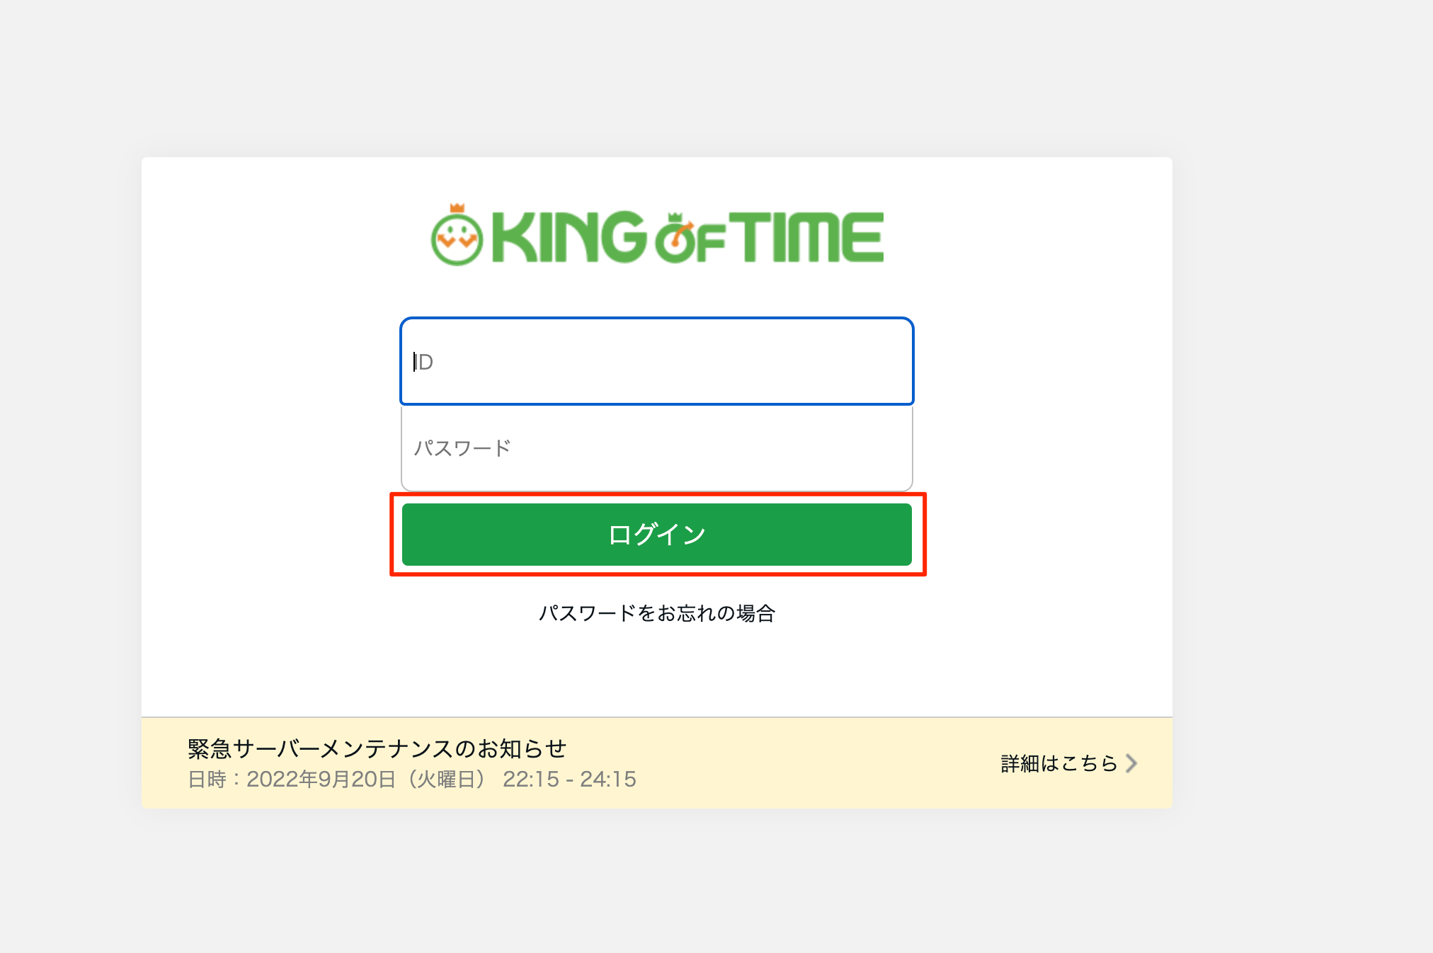The image size is (1433, 953).
Task: Click the smiling clock mascot icon
Action: pyautogui.click(x=457, y=240)
